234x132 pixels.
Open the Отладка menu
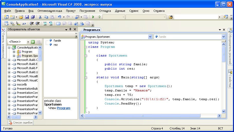(105, 11)
